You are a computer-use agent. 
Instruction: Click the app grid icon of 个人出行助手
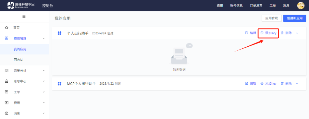[x=60, y=33]
